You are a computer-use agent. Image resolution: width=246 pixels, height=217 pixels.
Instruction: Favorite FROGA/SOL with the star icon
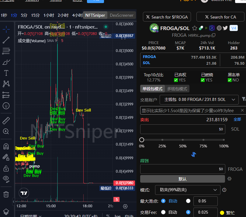(x=195, y=28)
